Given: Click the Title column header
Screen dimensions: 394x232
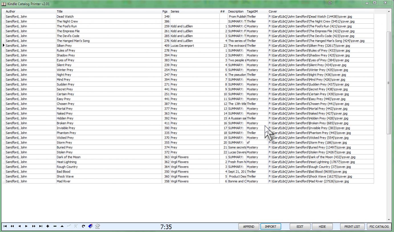Looking at the screenshot, I should pos(109,11).
